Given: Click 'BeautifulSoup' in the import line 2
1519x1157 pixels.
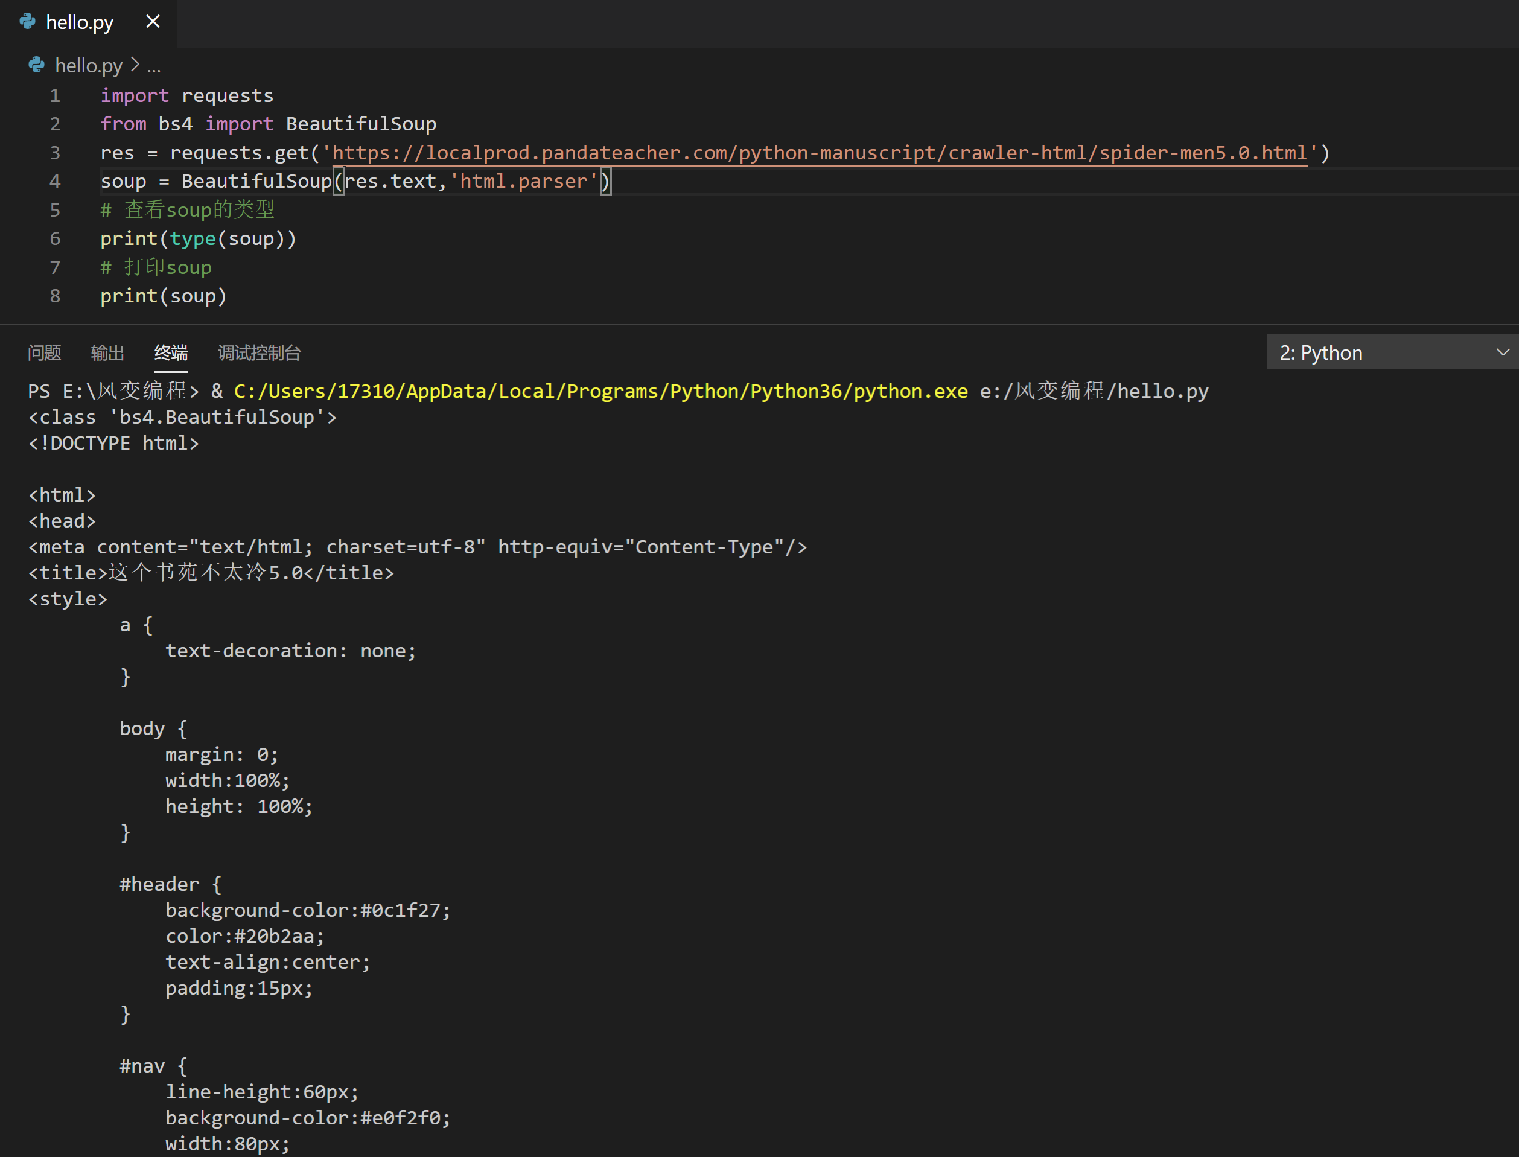Looking at the screenshot, I should click(x=361, y=123).
